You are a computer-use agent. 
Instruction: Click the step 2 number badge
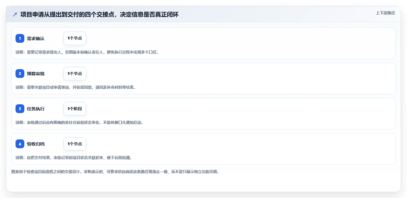[20, 74]
